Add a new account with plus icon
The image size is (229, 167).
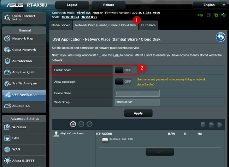point(73,124)
